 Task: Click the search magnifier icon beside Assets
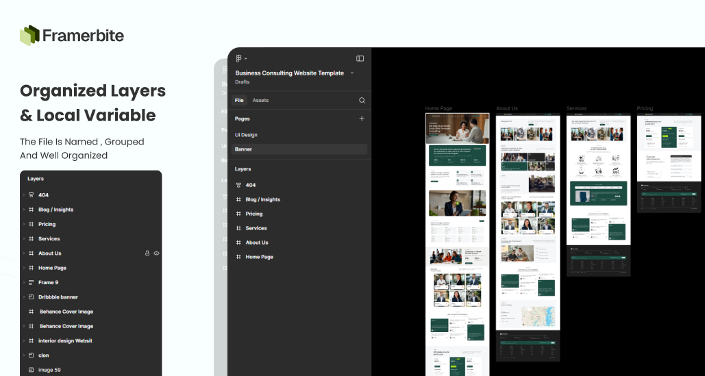pyautogui.click(x=362, y=101)
